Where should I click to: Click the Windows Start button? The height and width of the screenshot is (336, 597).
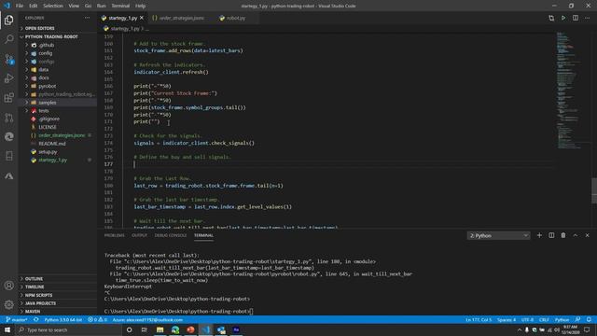point(7,329)
